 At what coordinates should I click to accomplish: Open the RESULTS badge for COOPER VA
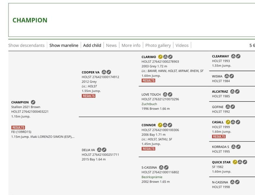(x=89, y=96)
